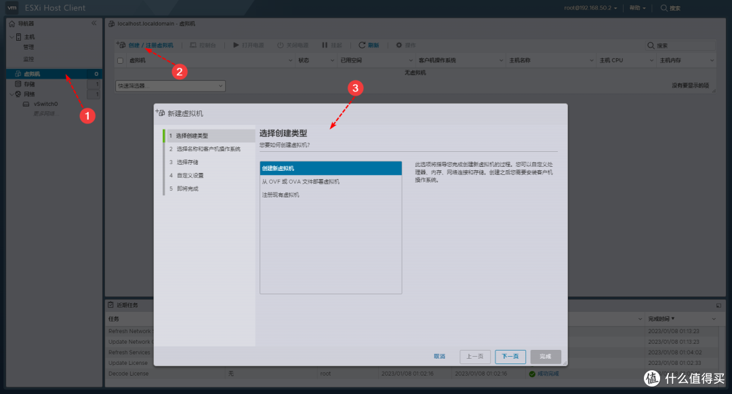Open the 快速筛选器 quick filter dropdown
This screenshot has height=394, width=732.
[169, 85]
